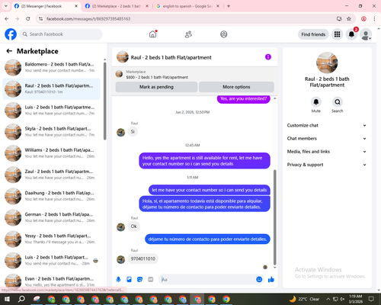Open Baldomero 2 beds conversation
The width and height of the screenshot is (381, 305).
(x=51, y=68)
